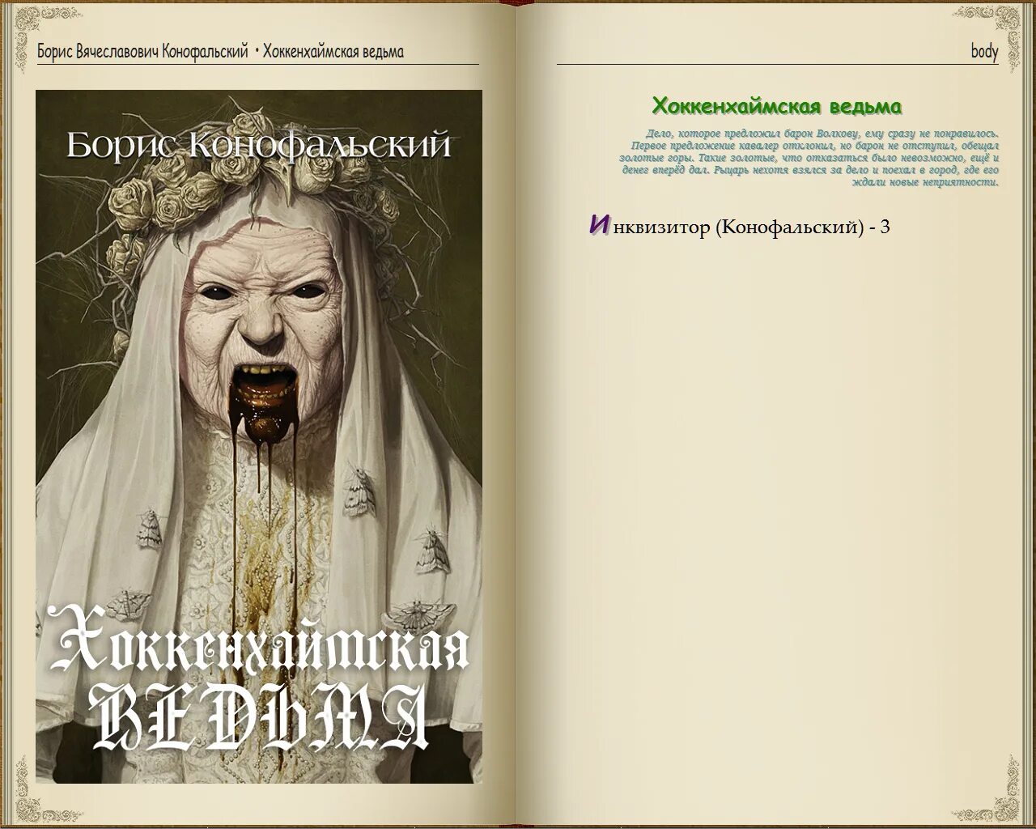Select the green heading Хоккенхаймская ведьма

[777, 106]
